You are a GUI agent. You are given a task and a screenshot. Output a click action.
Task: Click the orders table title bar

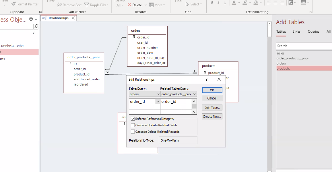(148, 30)
